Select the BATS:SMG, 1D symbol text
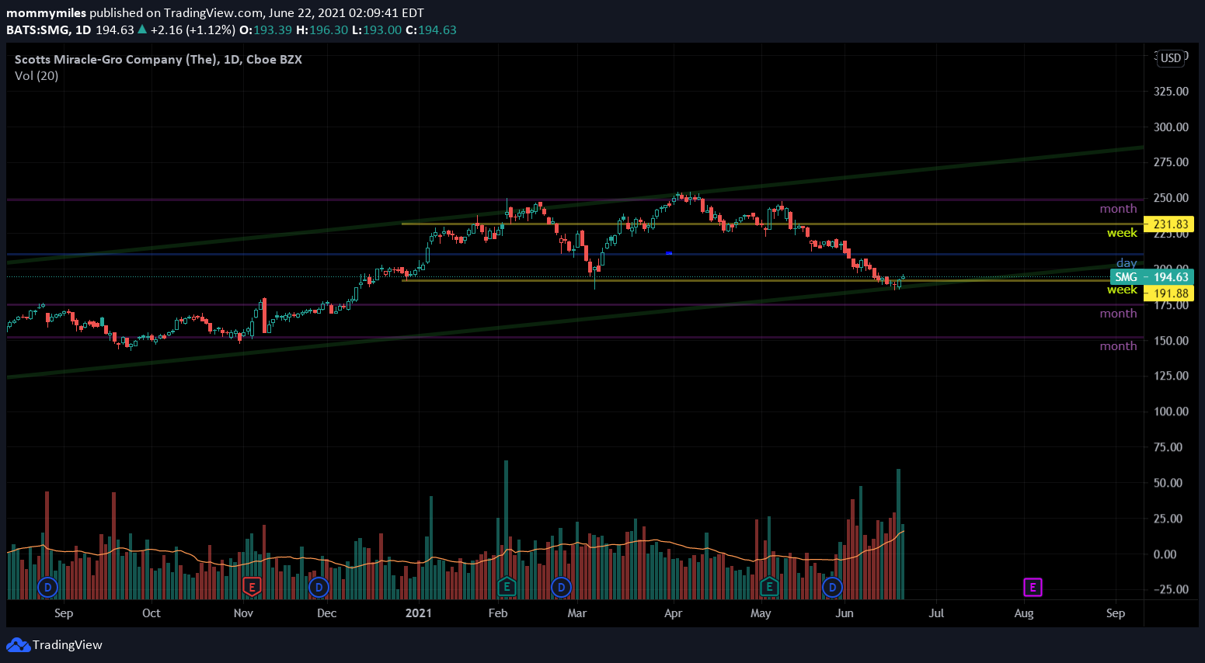The width and height of the screenshot is (1205, 663). pyautogui.click(x=49, y=30)
